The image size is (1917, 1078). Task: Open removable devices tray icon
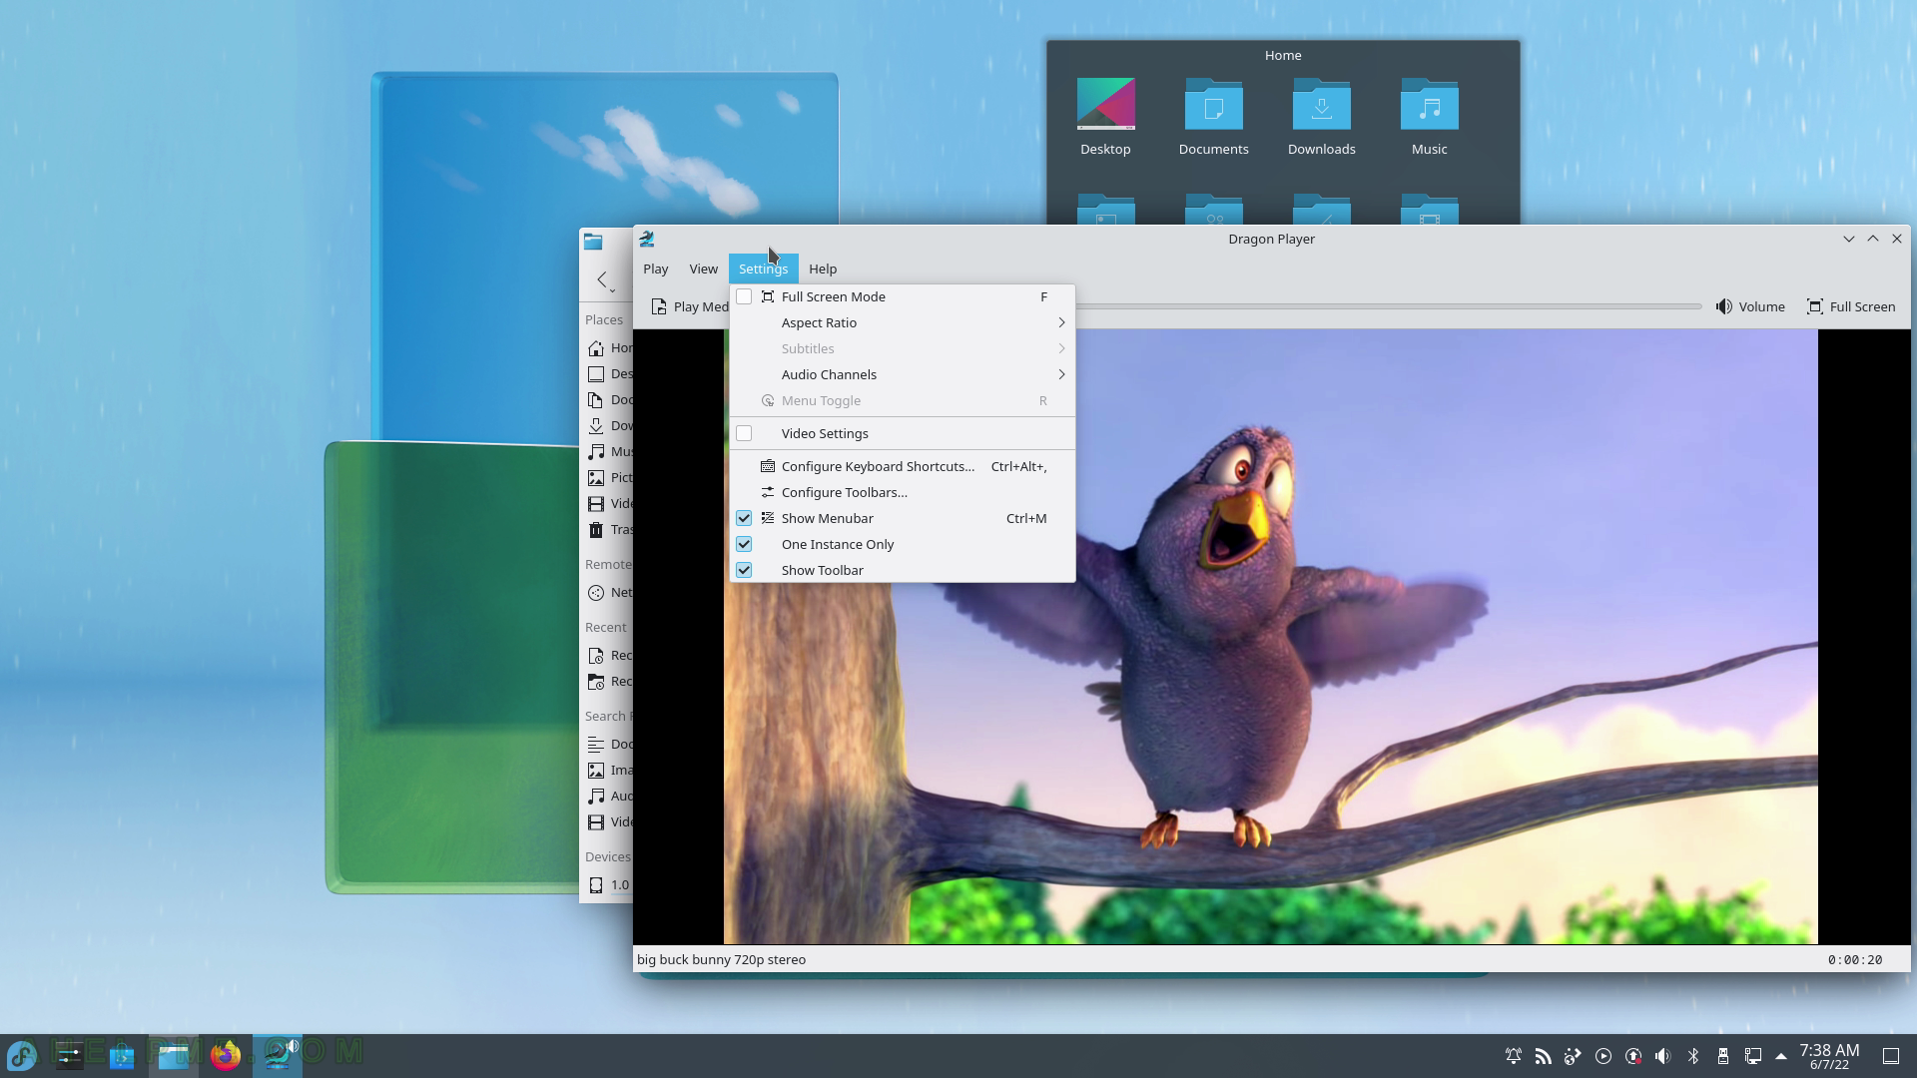pos(1723,1056)
